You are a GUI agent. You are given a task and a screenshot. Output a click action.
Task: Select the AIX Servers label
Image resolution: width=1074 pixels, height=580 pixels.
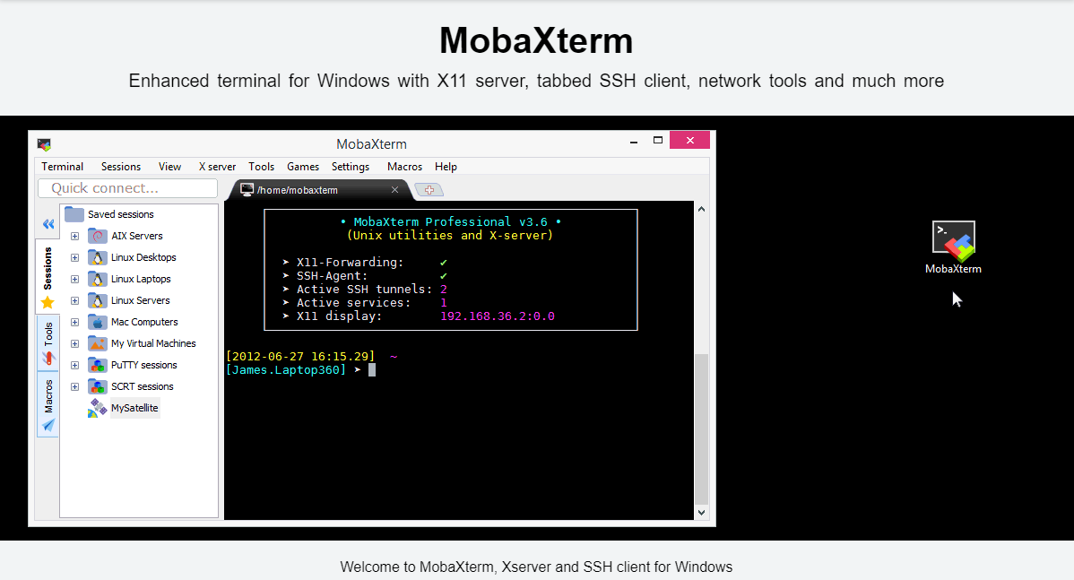click(x=137, y=237)
